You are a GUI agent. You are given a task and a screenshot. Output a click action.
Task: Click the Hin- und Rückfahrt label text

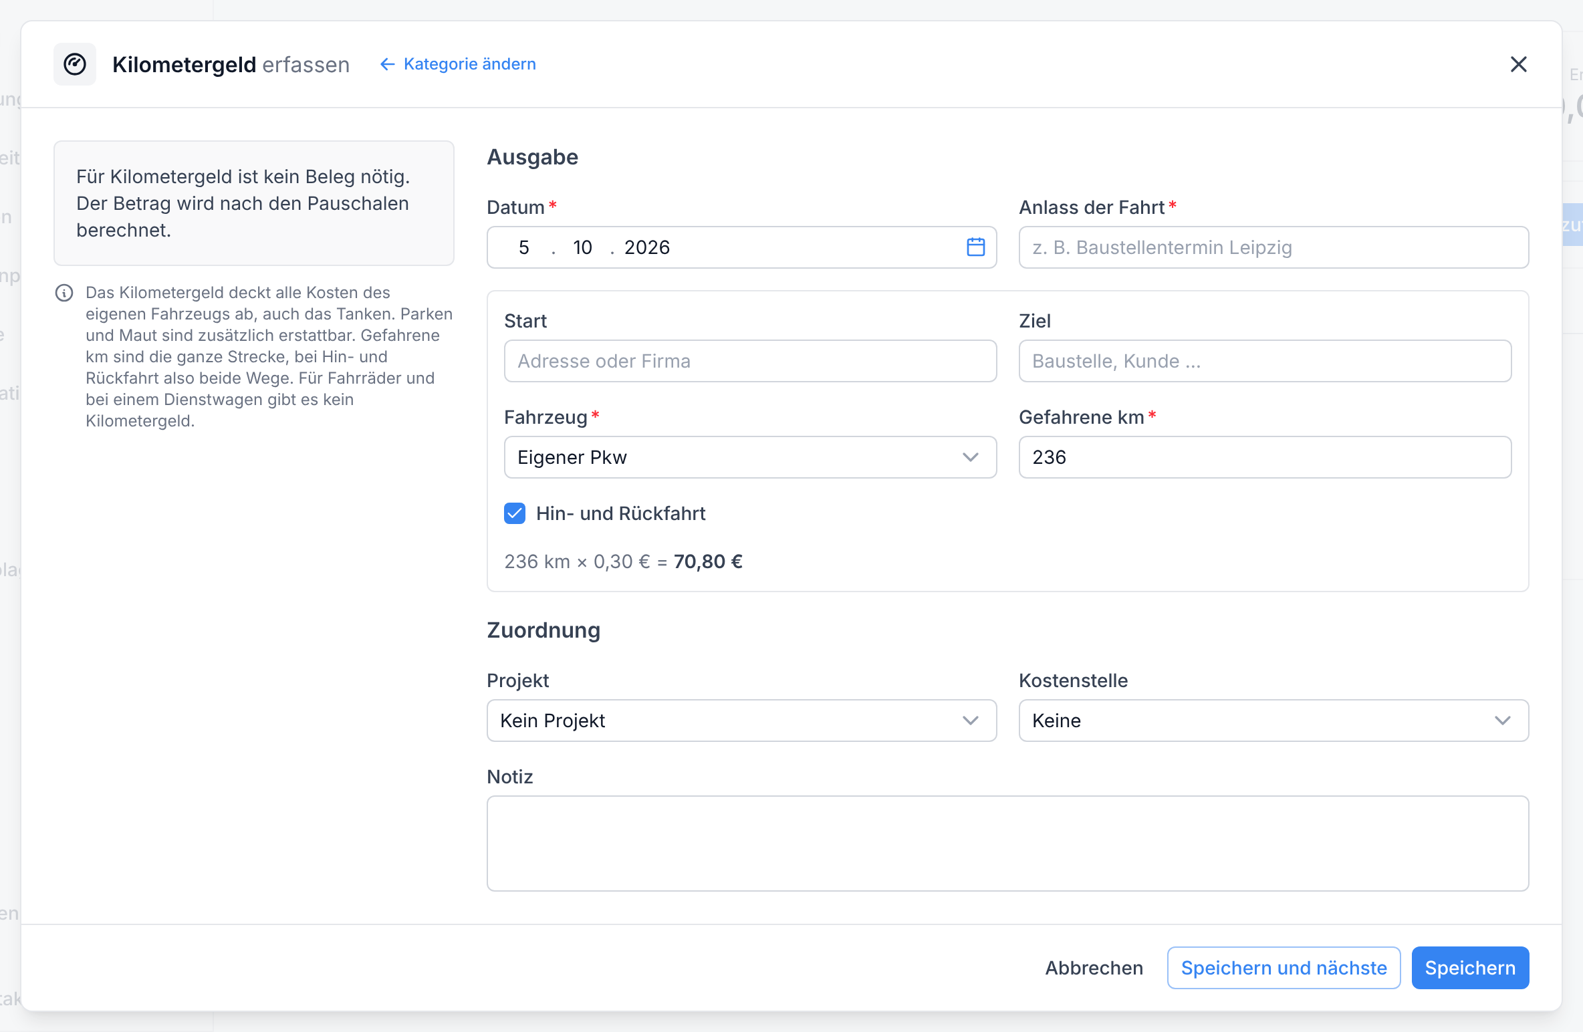click(x=620, y=513)
